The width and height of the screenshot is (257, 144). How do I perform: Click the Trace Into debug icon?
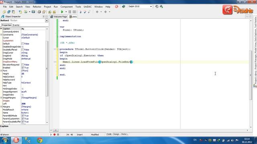pyautogui.click(x=80, y=12)
